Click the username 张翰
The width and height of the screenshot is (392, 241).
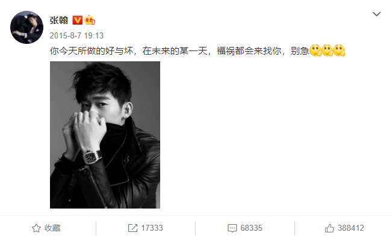click(x=59, y=20)
